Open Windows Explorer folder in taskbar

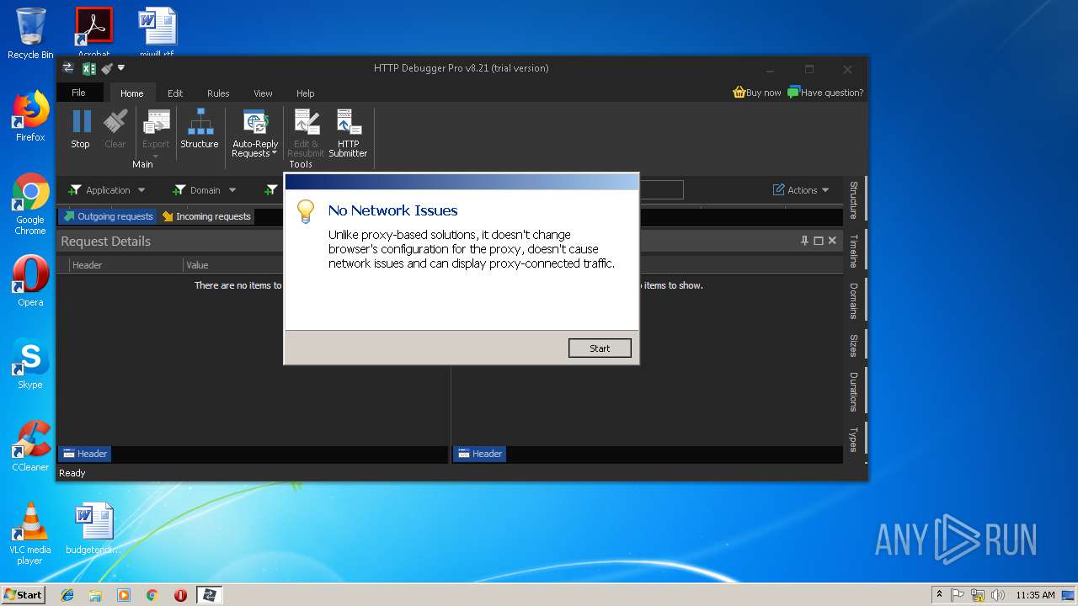[95, 595]
